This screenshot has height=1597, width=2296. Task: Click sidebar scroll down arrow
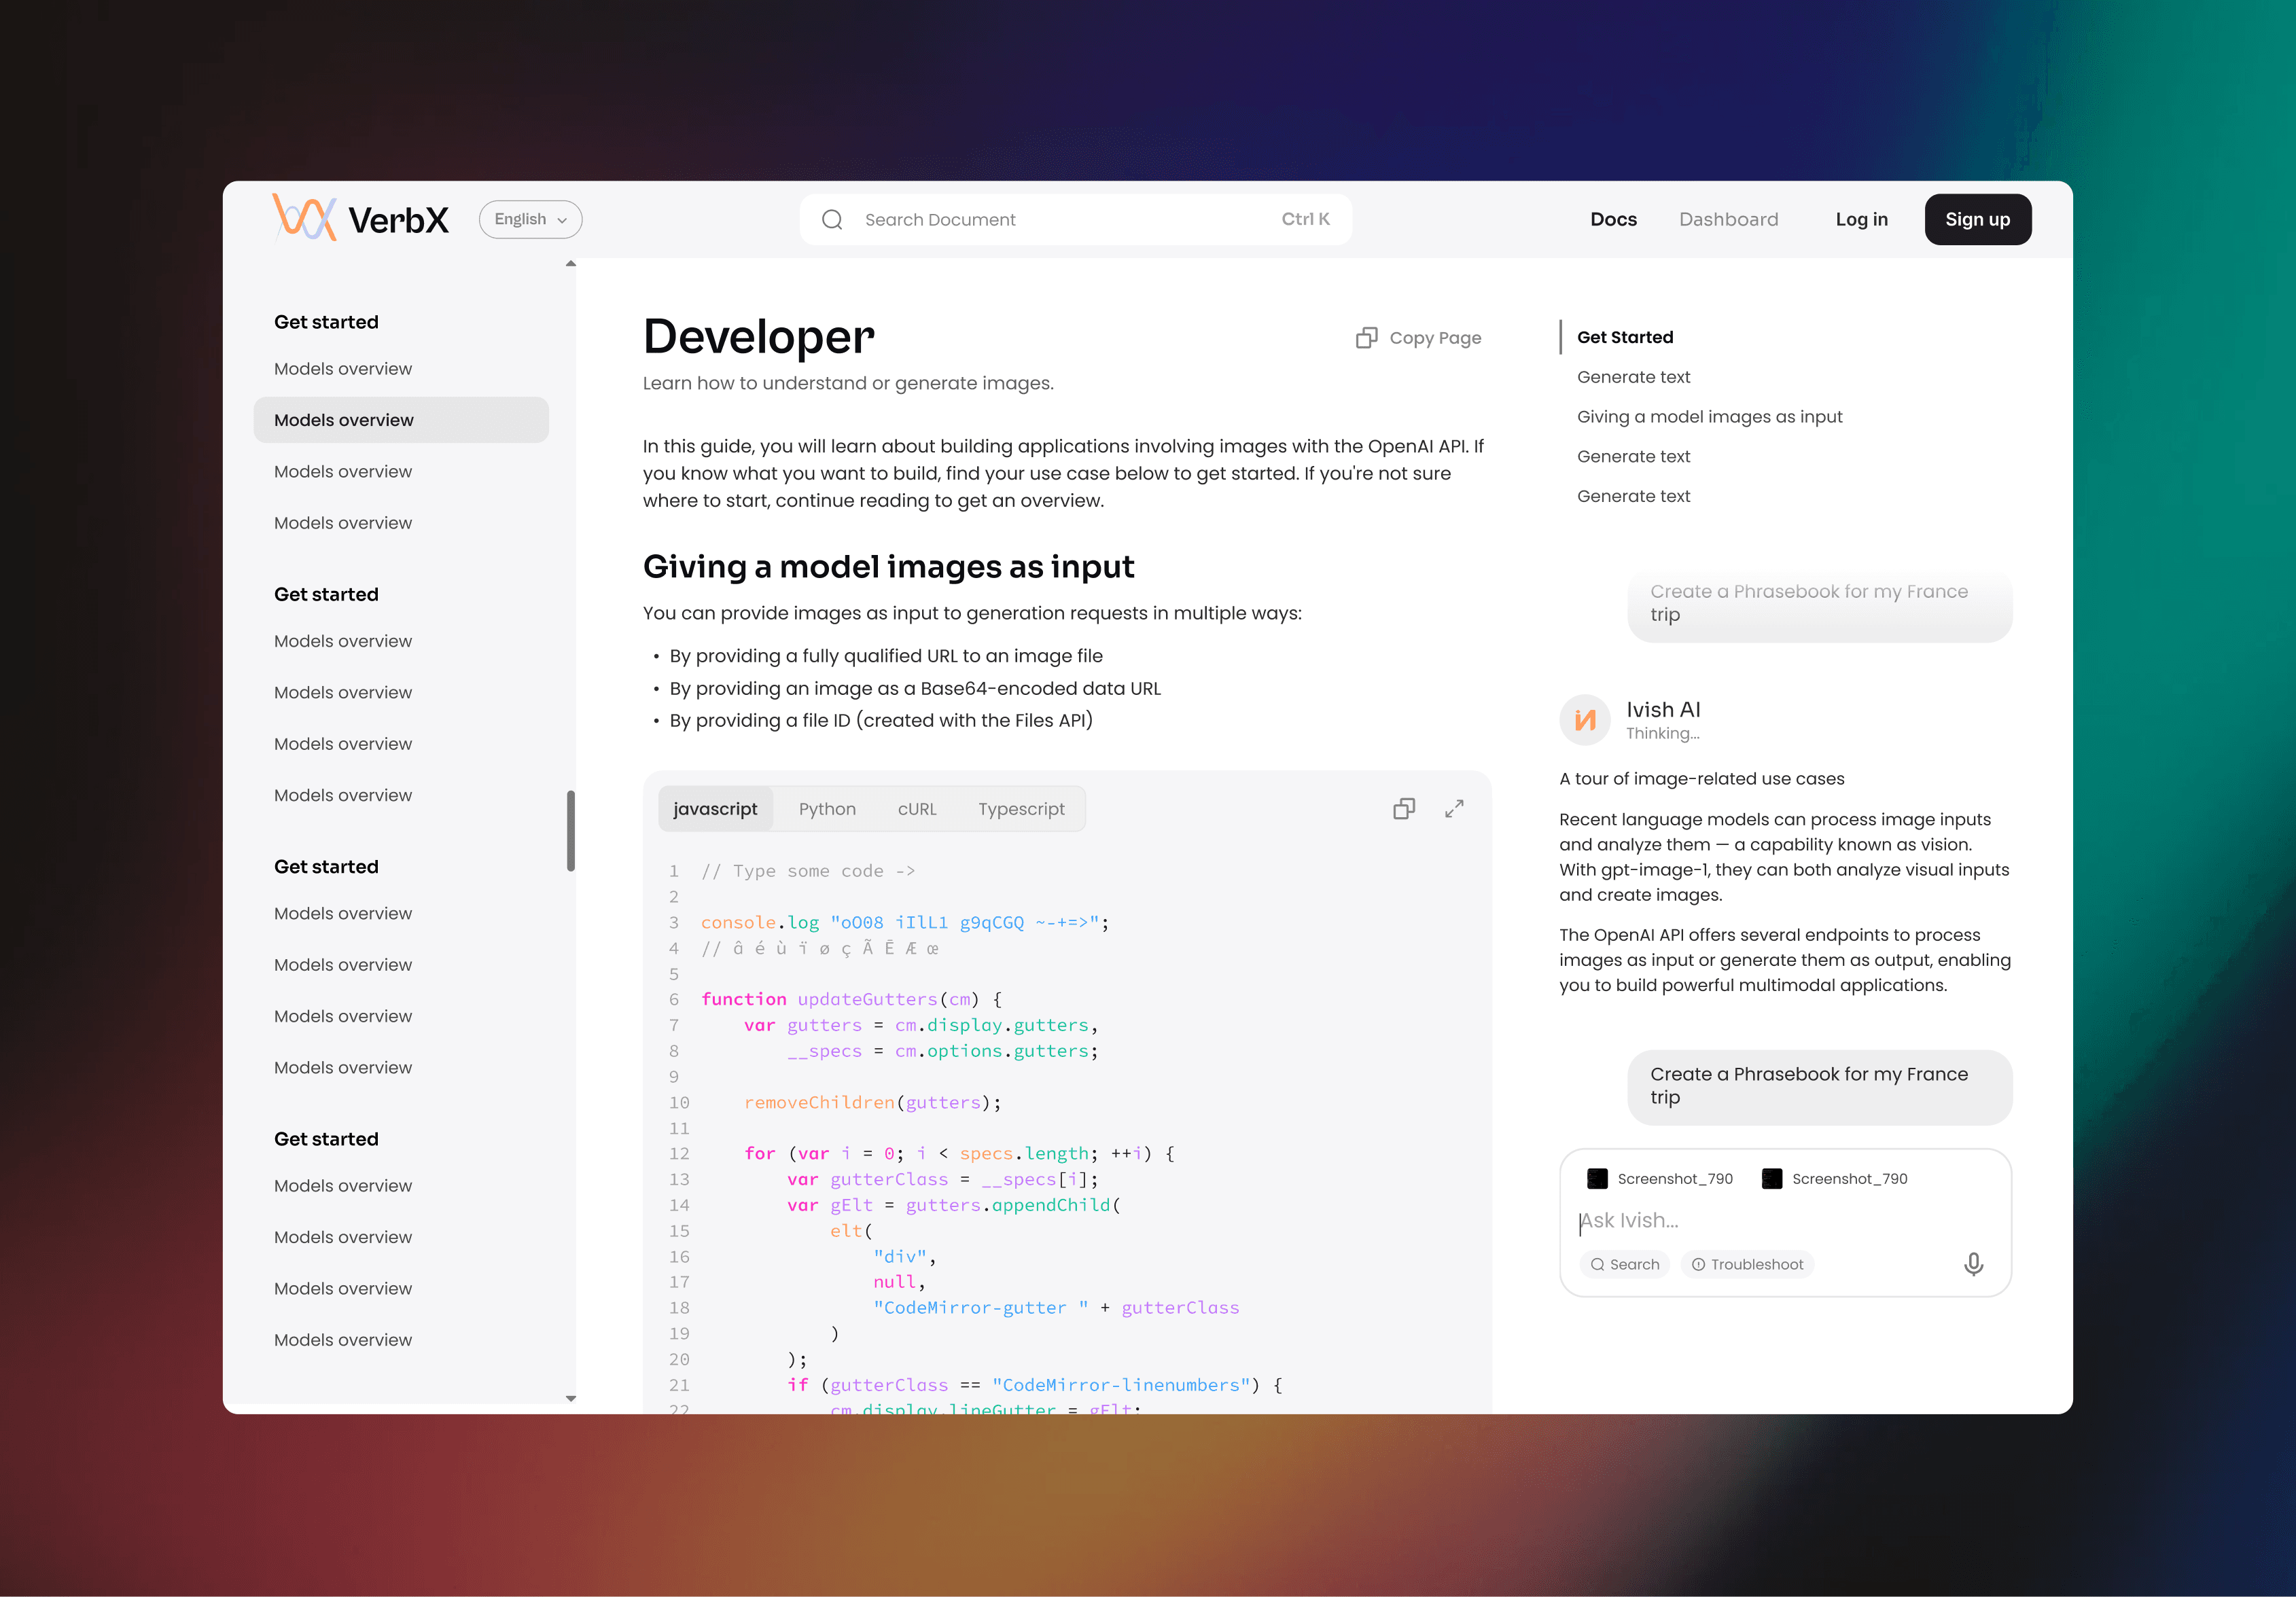pyautogui.click(x=571, y=1398)
